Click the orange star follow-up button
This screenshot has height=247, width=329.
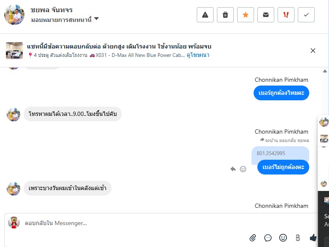246,15
